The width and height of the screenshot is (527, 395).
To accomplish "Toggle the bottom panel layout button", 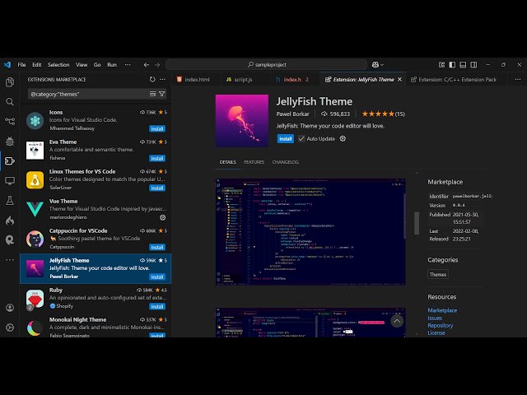I will click(461, 64).
